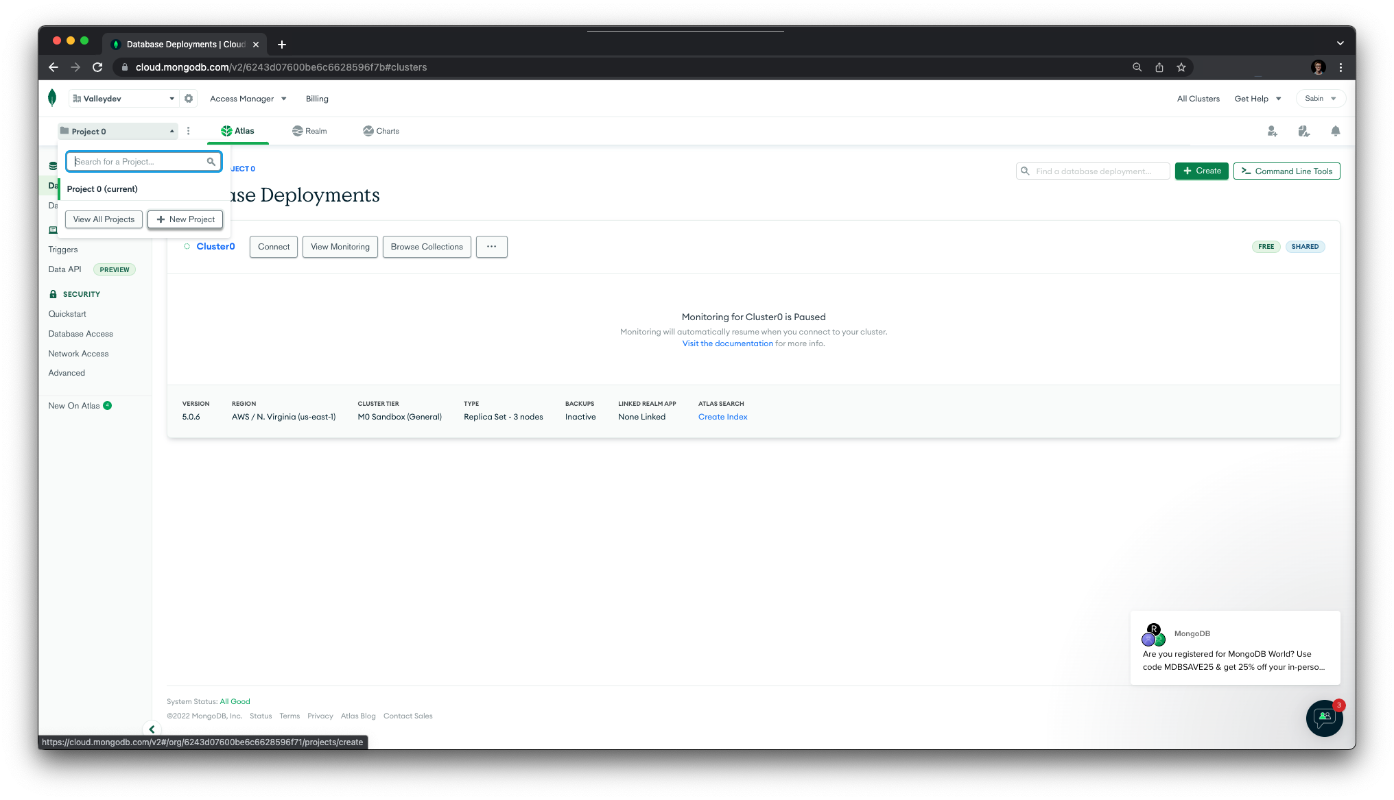Click the site lock icon in address bar
The width and height of the screenshot is (1394, 800).
(124, 67)
